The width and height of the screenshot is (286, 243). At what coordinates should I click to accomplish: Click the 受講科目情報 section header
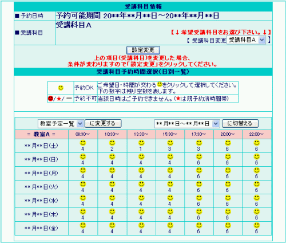point(143,7)
